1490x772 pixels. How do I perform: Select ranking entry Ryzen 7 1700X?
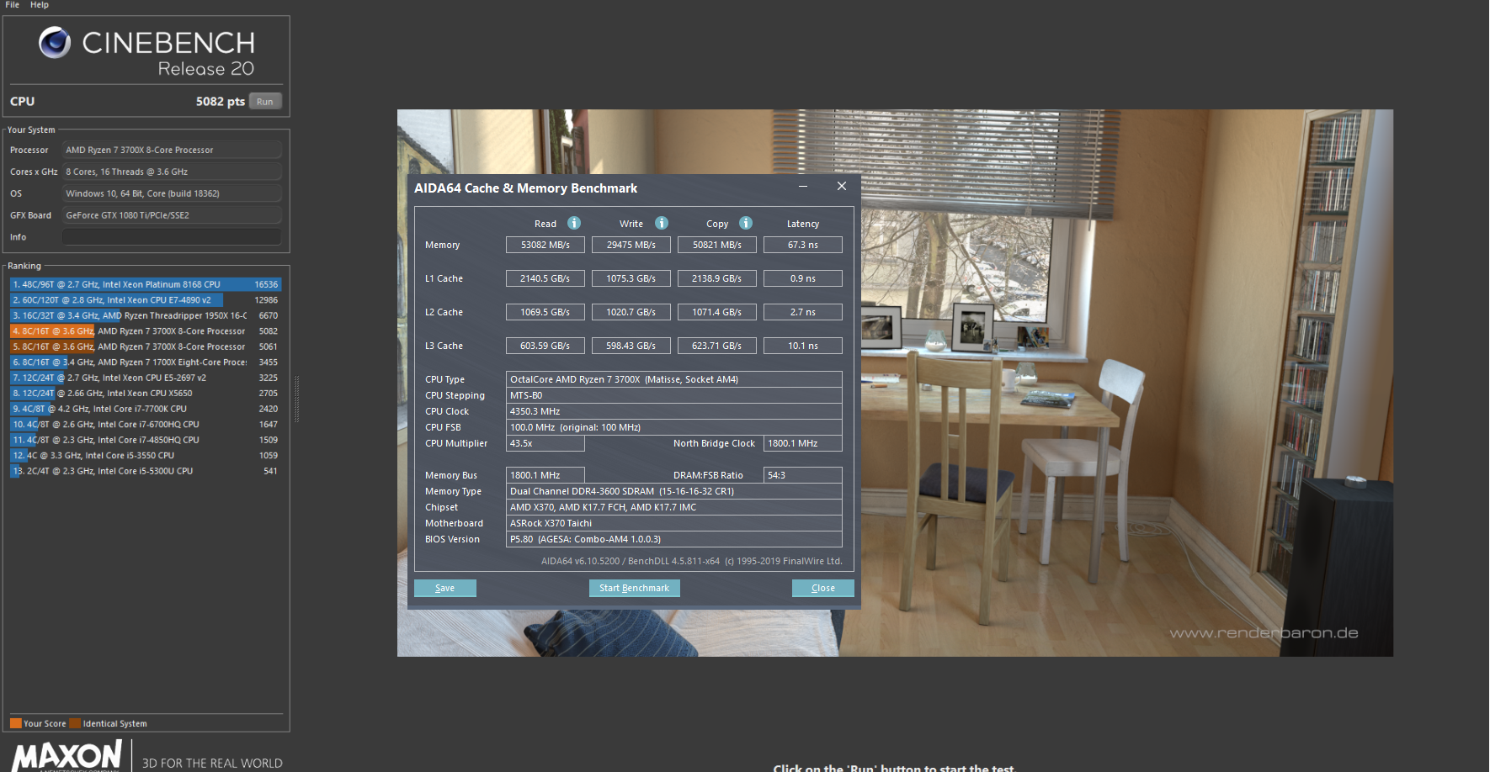[145, 362]
